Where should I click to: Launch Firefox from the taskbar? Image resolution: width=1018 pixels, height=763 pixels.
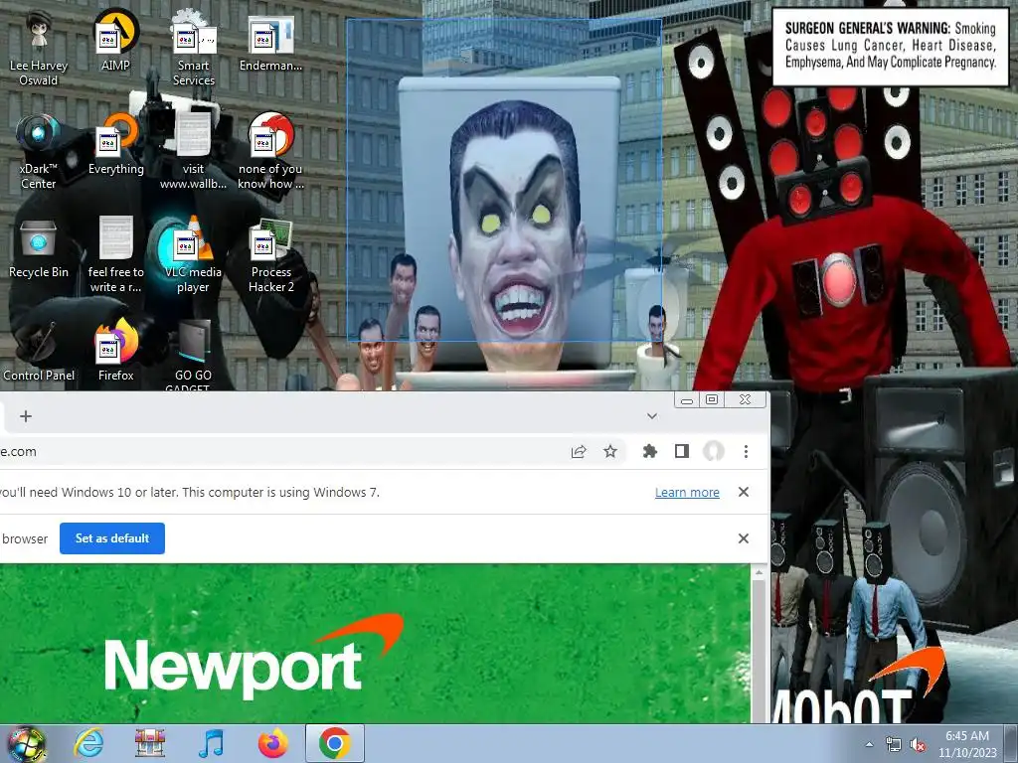[x=273, y=743]
